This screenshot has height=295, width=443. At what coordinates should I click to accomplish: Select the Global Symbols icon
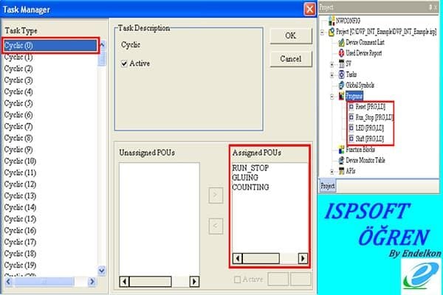(x=342, y=86)
